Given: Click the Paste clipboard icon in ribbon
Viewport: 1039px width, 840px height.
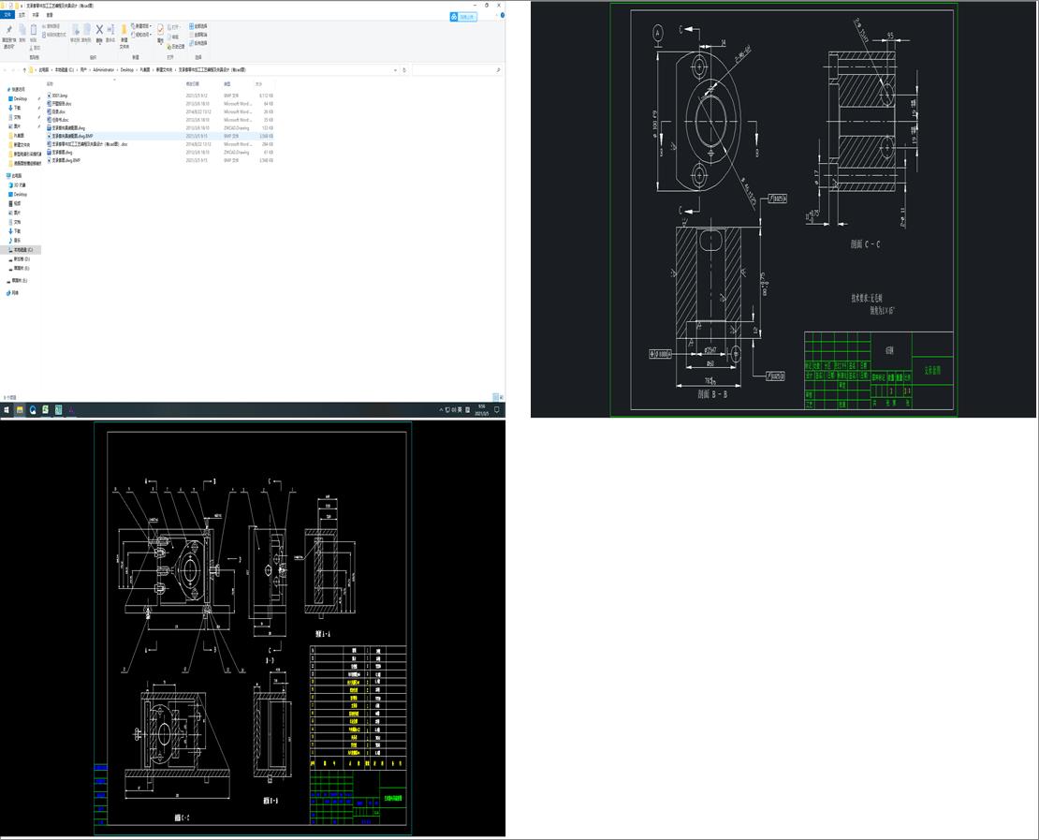Looking at the screenshot, I should (x=34, y=30).
